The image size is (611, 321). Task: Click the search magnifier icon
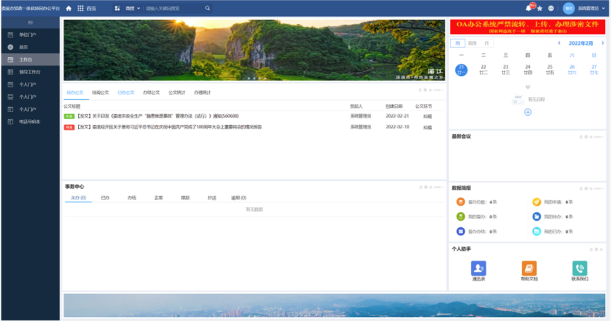(x=208, y=8)
